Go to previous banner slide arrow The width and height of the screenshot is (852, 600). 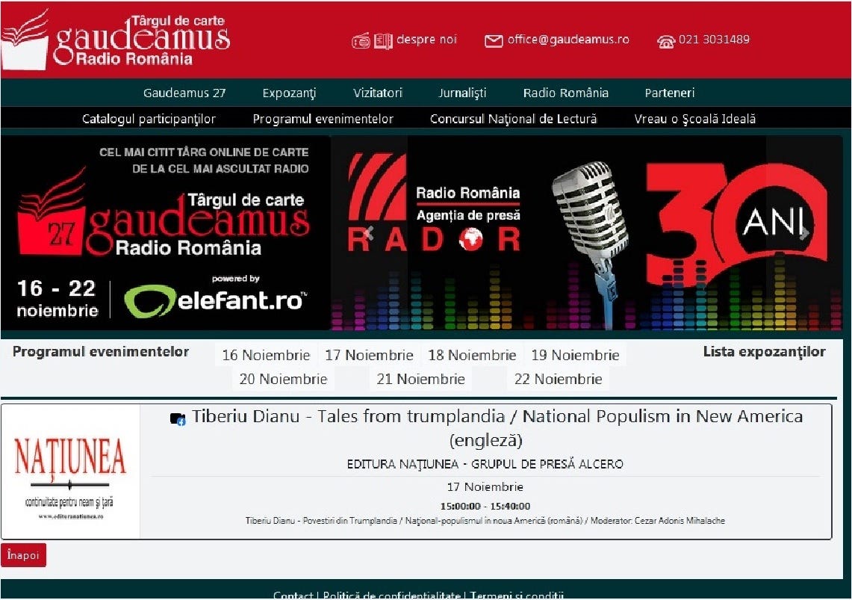pos(369,233)
